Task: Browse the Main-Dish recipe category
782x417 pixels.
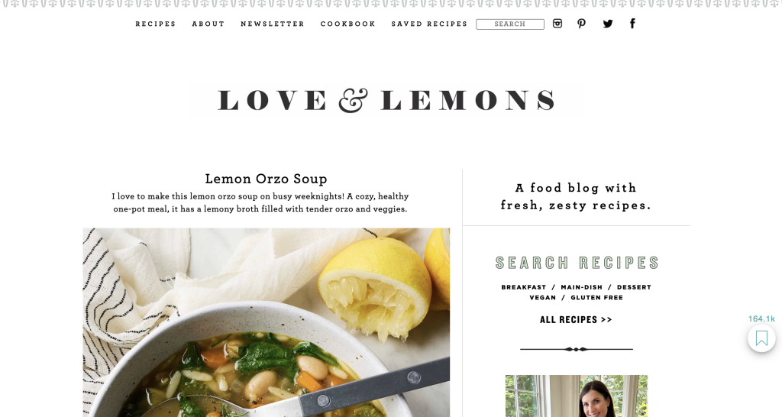Action: [581, 287]
